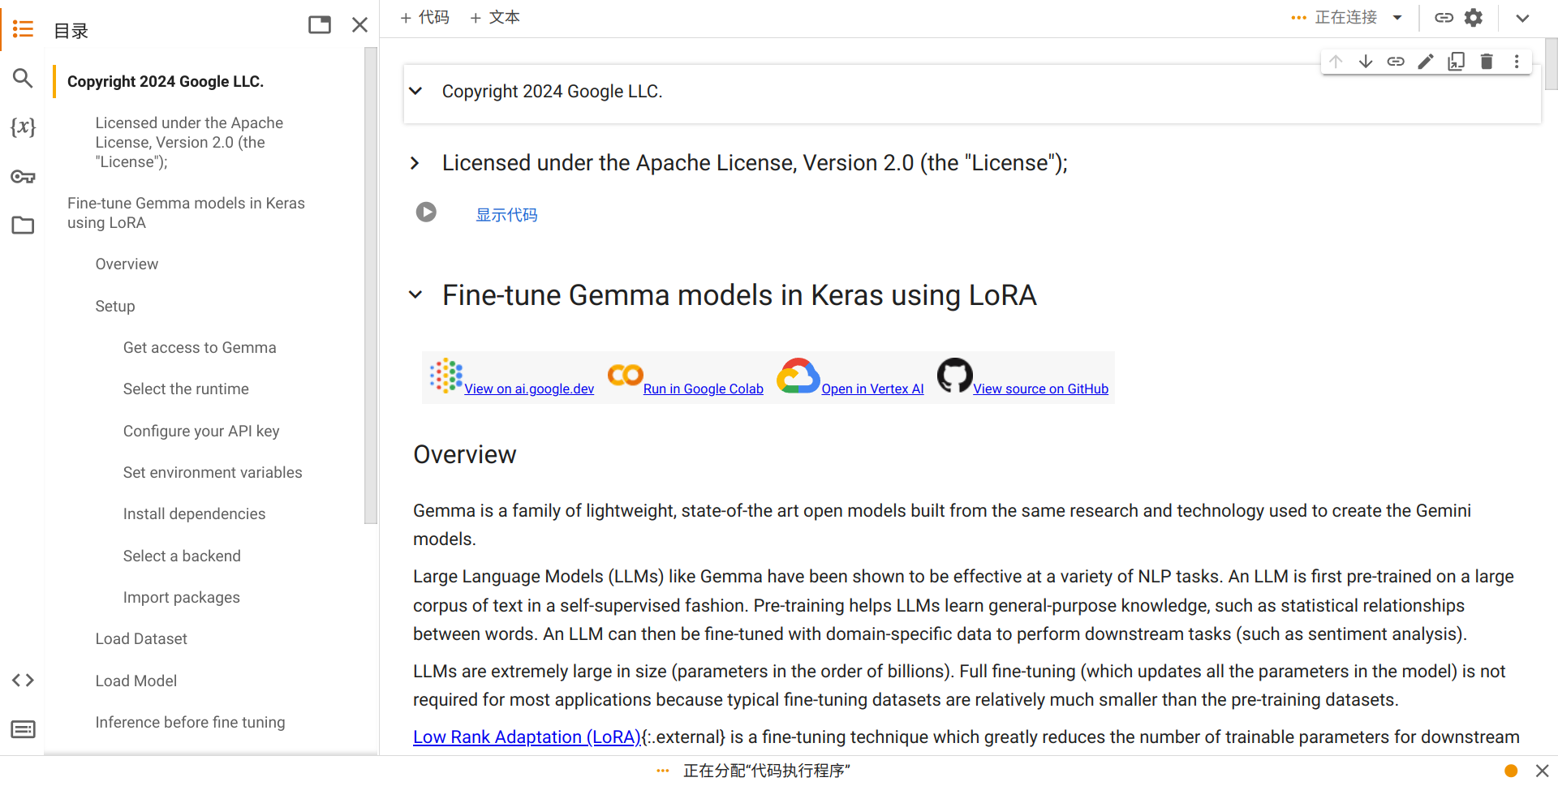The image size is (1558, 786).
Task: Add a new code cell
Action: tap(424, 18)
